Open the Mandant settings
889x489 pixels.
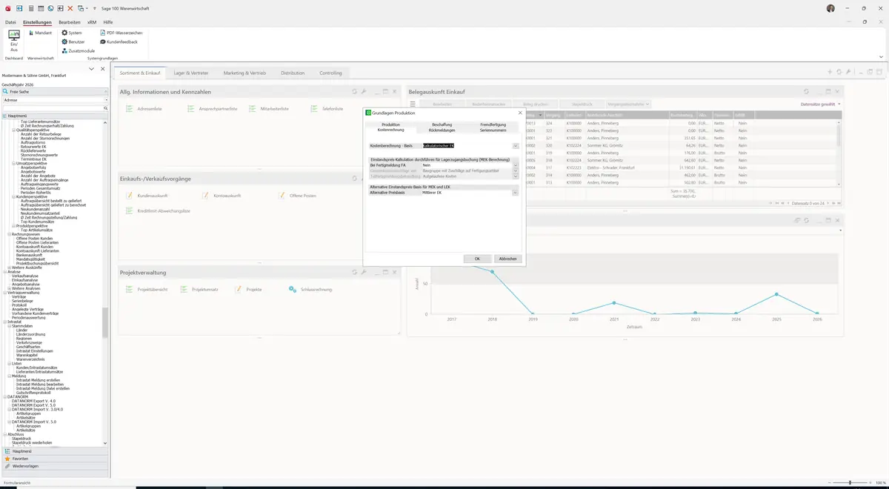tap(39, 33)
